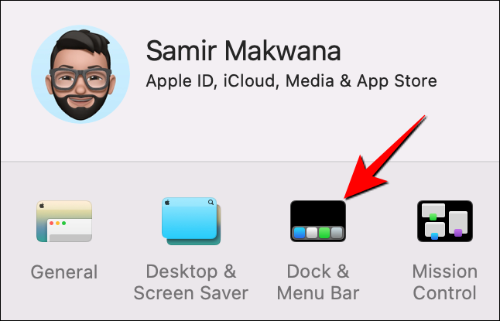Image resolution: width=500 pixels, height=321 pixels.
Task: Click the Apple logo in General icon
Action: (42, 206)
